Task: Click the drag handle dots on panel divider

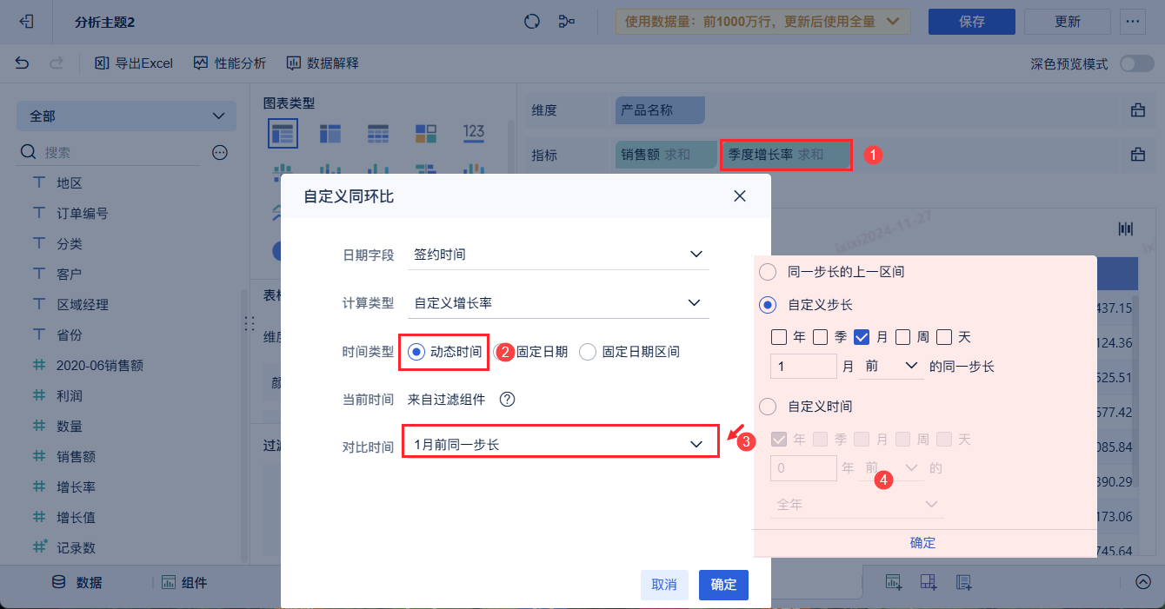Action: tap(250, 323)
